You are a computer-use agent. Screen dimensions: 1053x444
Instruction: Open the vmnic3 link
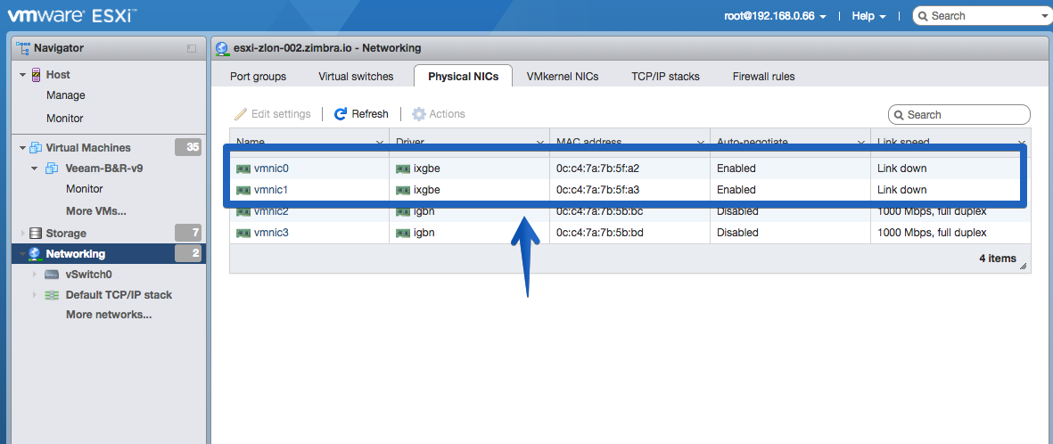coord(271,233)
